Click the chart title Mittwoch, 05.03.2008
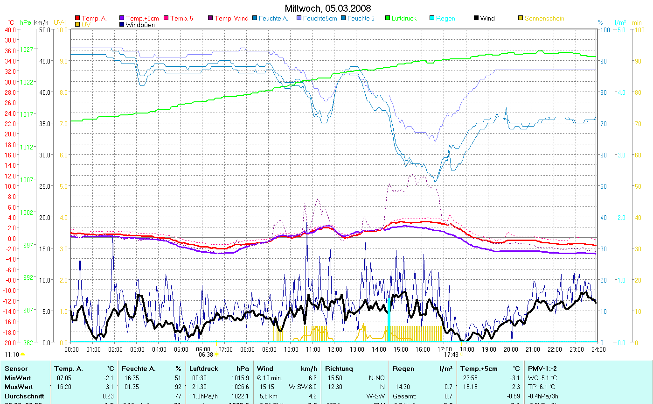Viewport: 653px width, 404px height. [328, 8]
